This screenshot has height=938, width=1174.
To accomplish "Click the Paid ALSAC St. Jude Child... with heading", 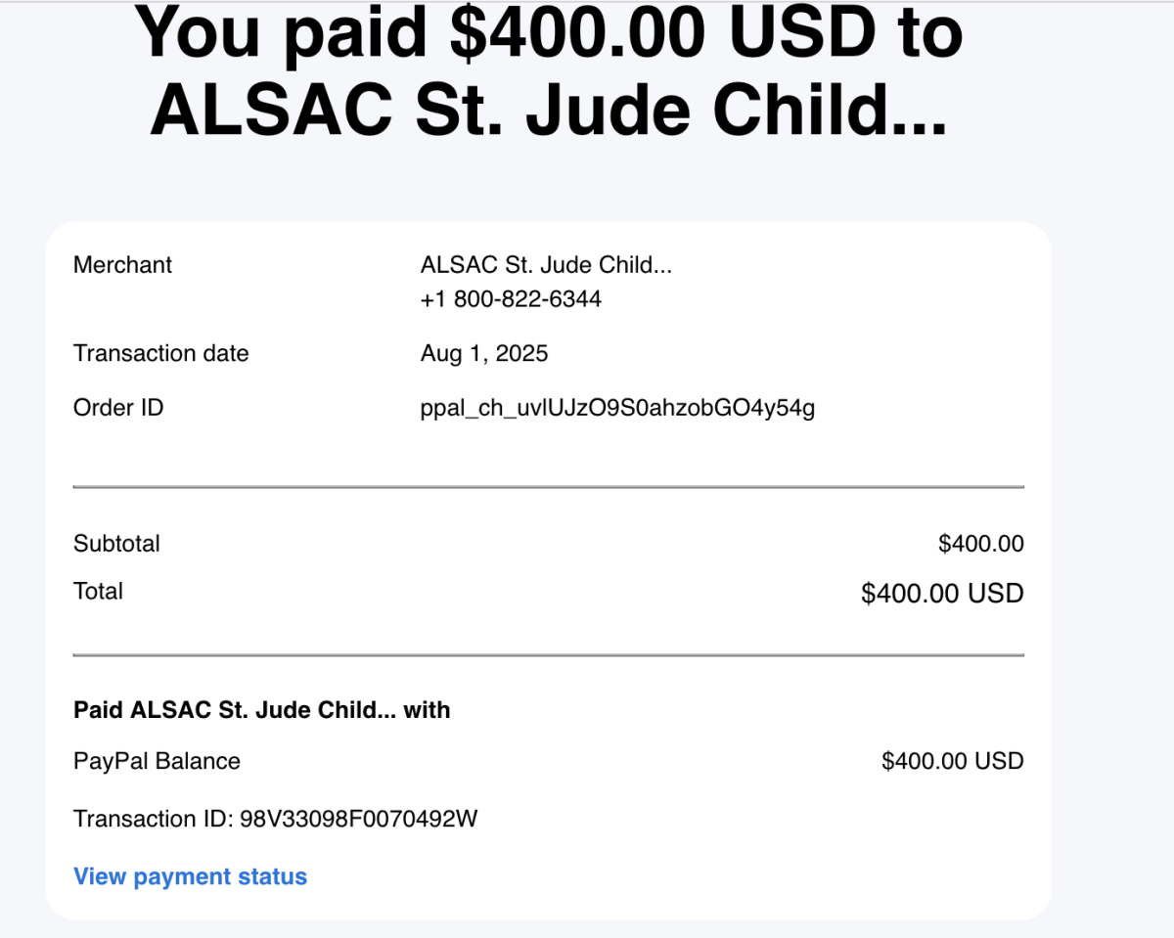I will [x=262, y=710].
